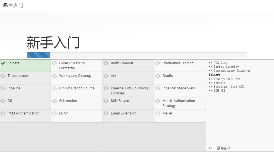Select the Matrix Authorization Strategy label
This screenshot has height=154, width=274.
pyautogui.click(x=179, y=103)
